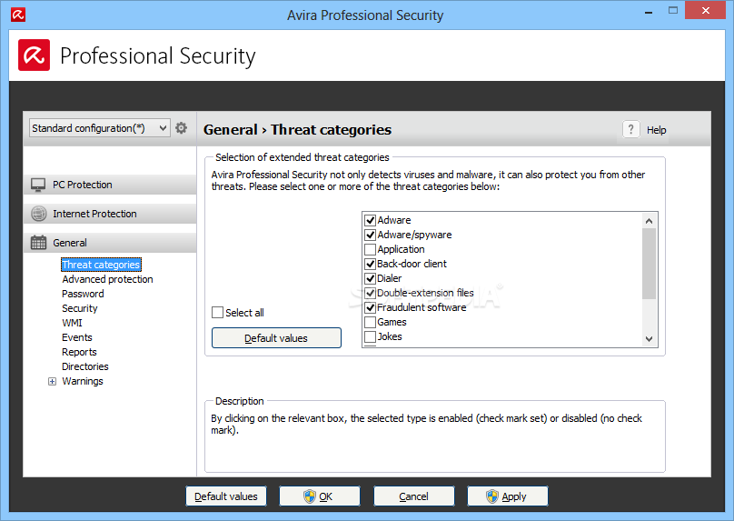
Task: Confirm settings with OK button
Action: 320,496
